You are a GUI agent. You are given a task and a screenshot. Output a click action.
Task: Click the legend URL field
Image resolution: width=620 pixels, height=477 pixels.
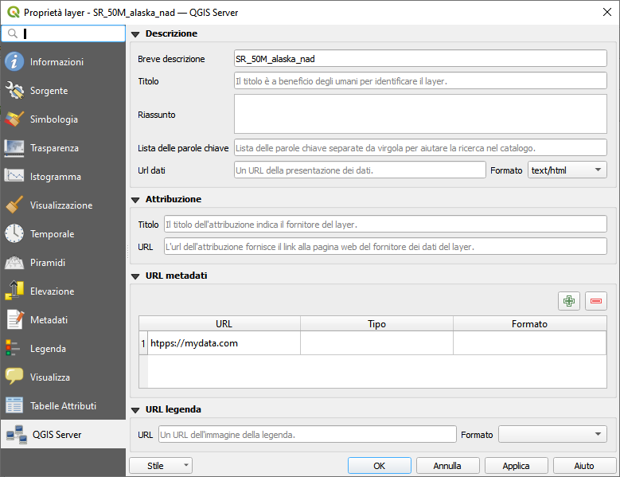(x=307, y=434)
